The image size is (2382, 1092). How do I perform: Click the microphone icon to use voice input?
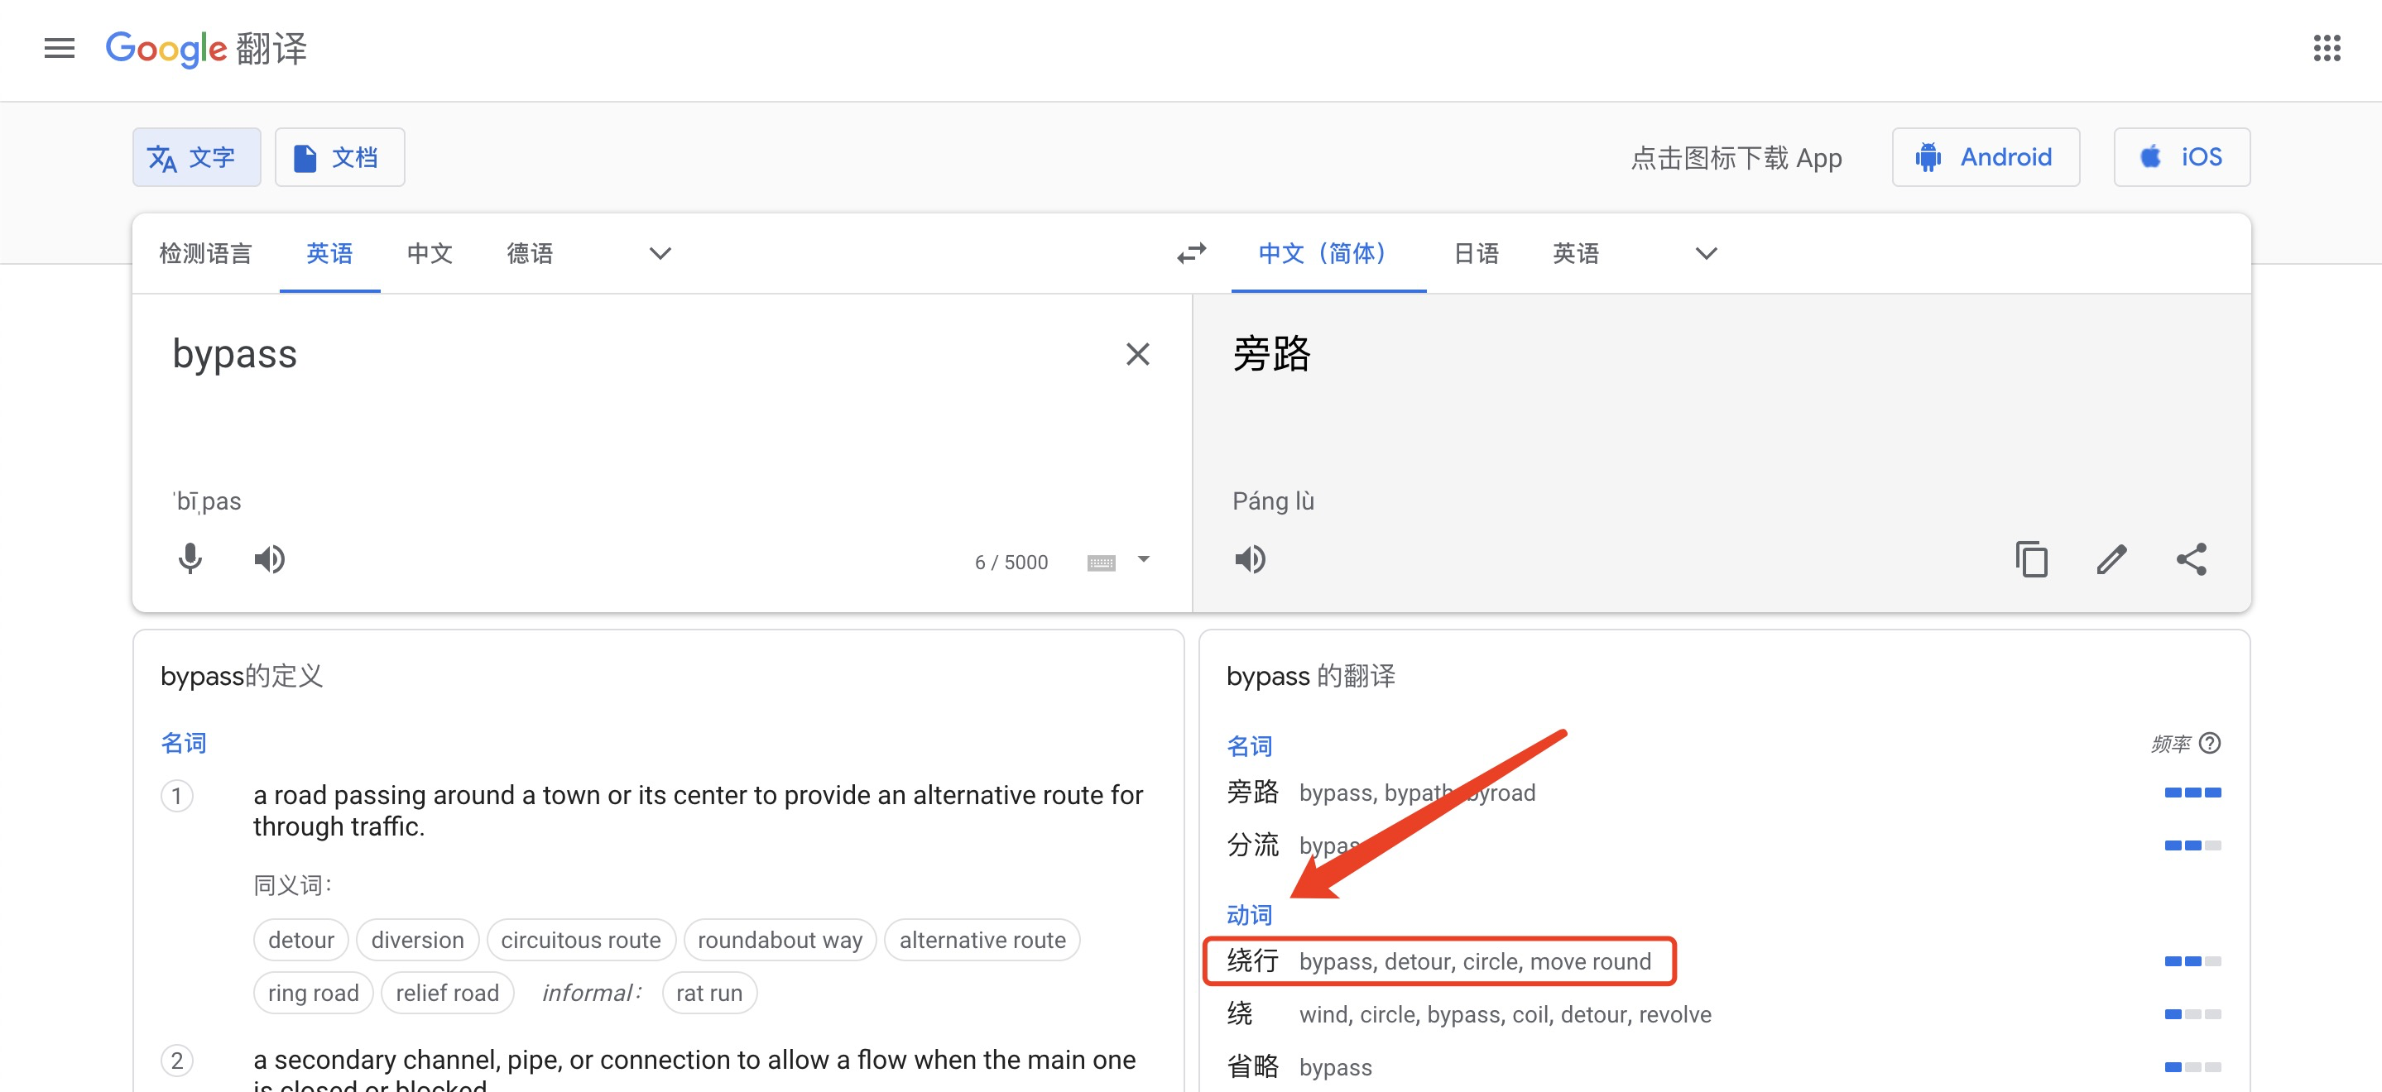coord(190,558)
